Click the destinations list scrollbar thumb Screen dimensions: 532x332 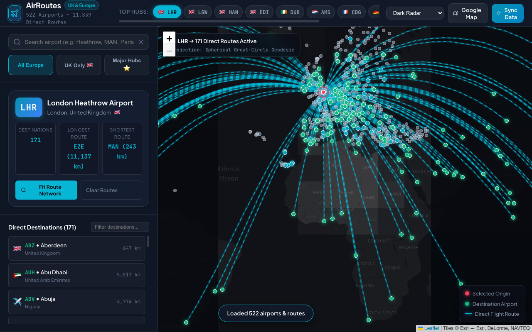click(148, 242)
